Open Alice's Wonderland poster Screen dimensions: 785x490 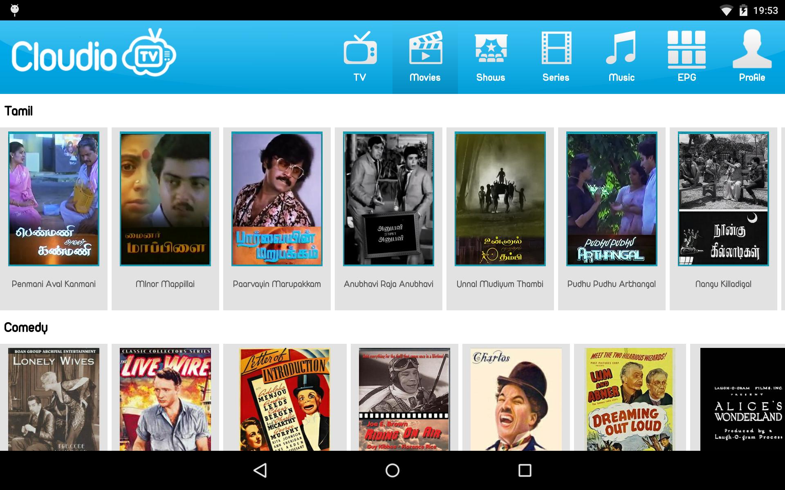pyautogui.click(x=742, y=399)
